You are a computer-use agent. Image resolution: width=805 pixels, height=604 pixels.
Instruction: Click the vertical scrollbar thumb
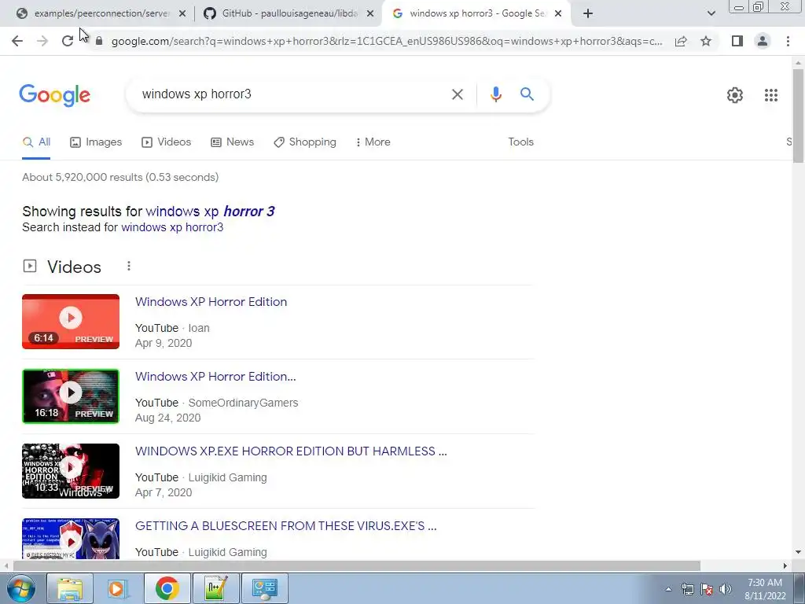798,116
